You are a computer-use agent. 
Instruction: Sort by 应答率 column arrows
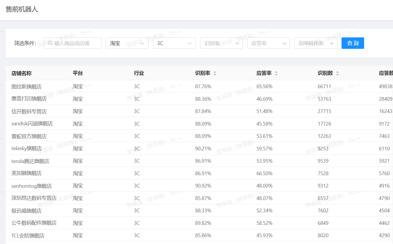(276, 73)
